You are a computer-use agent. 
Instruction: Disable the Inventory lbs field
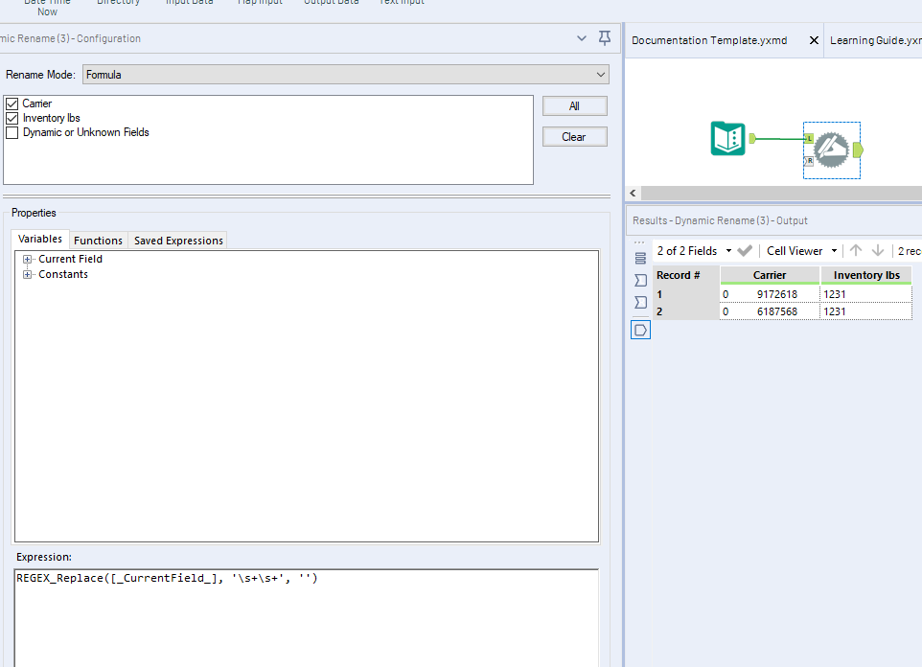coord(12,118)
